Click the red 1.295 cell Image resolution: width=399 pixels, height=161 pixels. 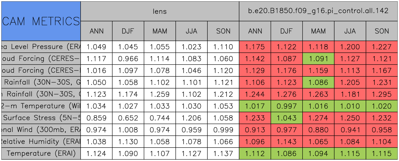click(382, 94)
